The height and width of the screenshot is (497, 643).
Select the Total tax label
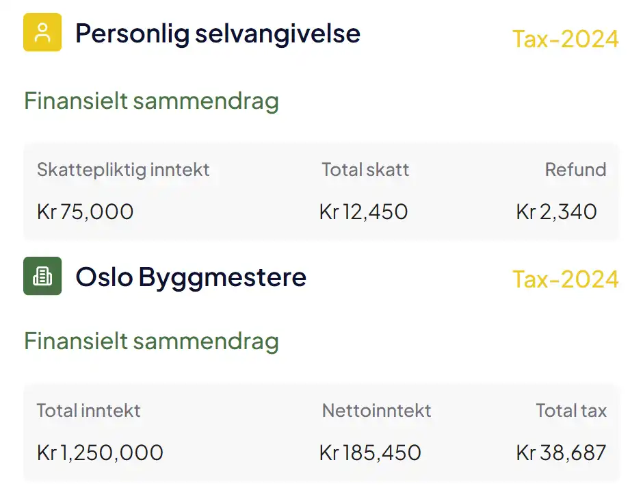tap(571, 411)
